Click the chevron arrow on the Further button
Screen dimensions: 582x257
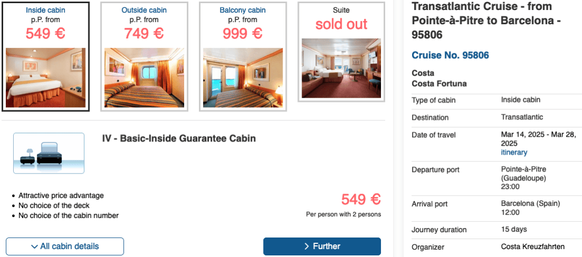307,246
